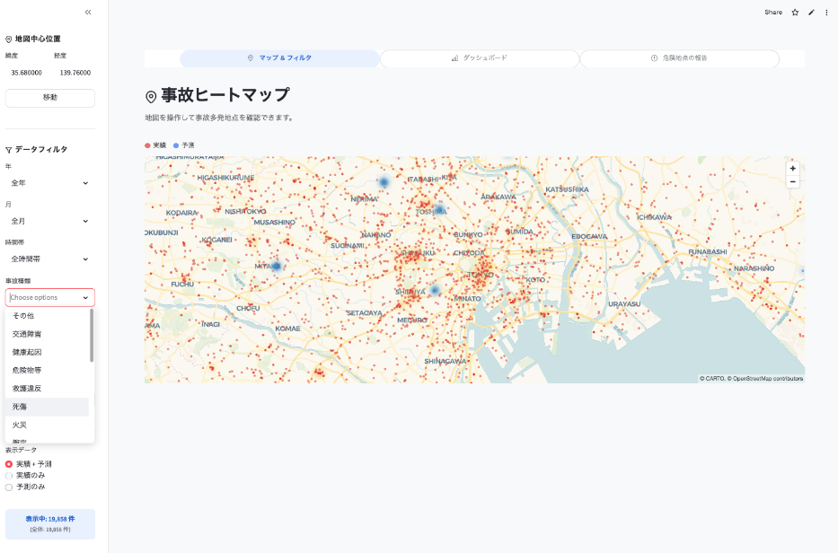The image size is (838, 553).
Task: Expand the 全時間帯 time period dropdown
Action: click(x=49, y=259)
